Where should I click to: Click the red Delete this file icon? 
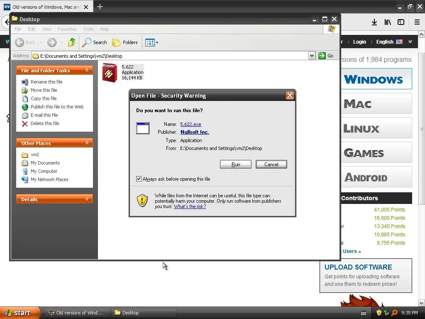click(25, 124)
